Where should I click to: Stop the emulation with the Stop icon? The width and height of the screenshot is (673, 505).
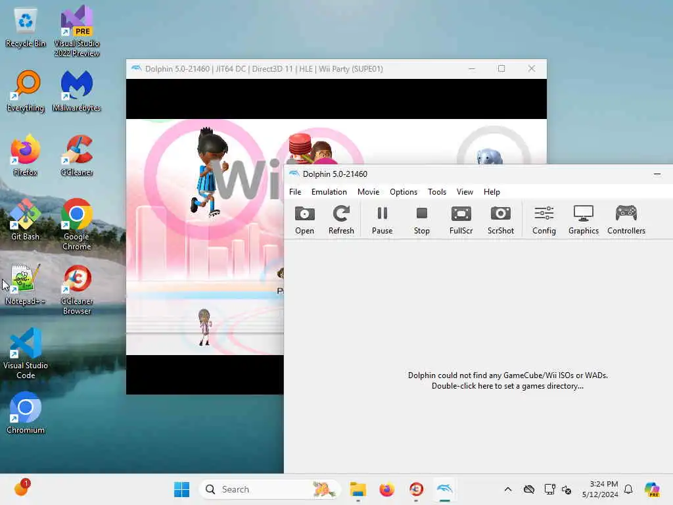(421, 220)
